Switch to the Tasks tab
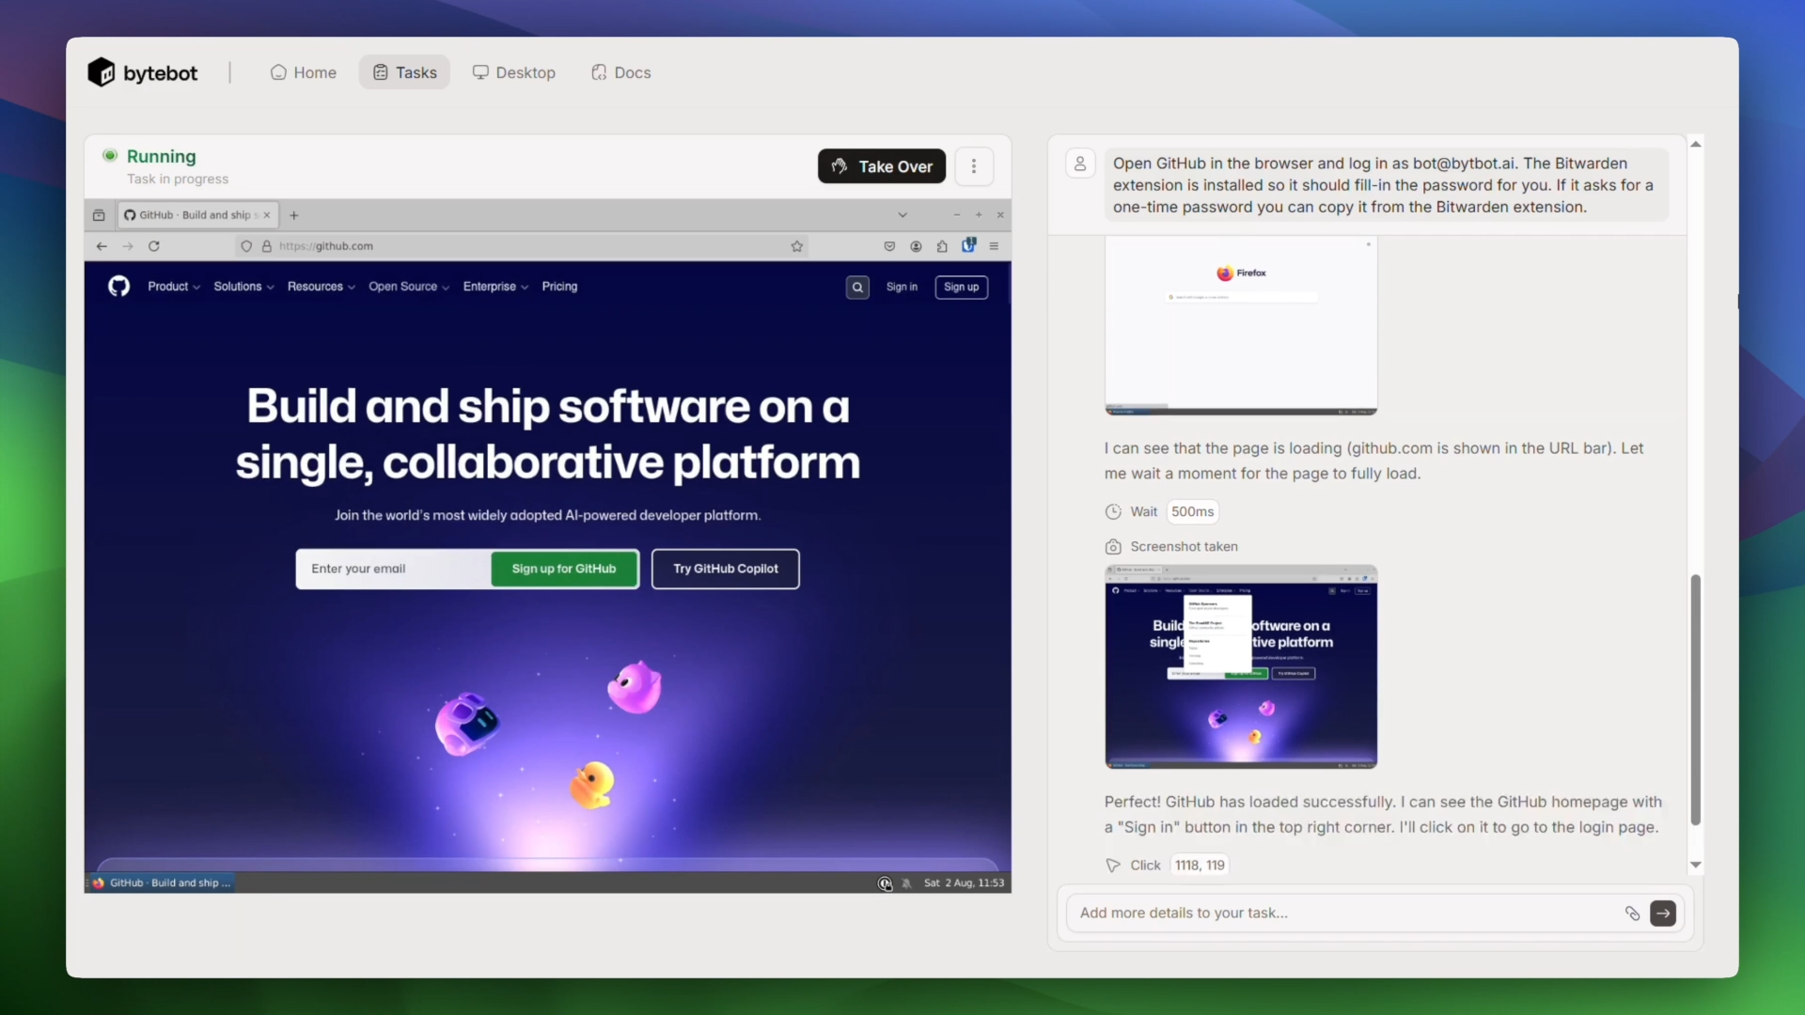The image size is (1805, 1015). [x=404, y=72]
